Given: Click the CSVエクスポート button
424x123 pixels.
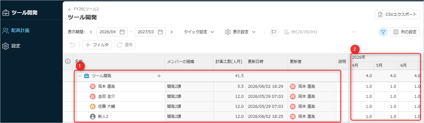Looking at the screenshot, I should 397,15.
